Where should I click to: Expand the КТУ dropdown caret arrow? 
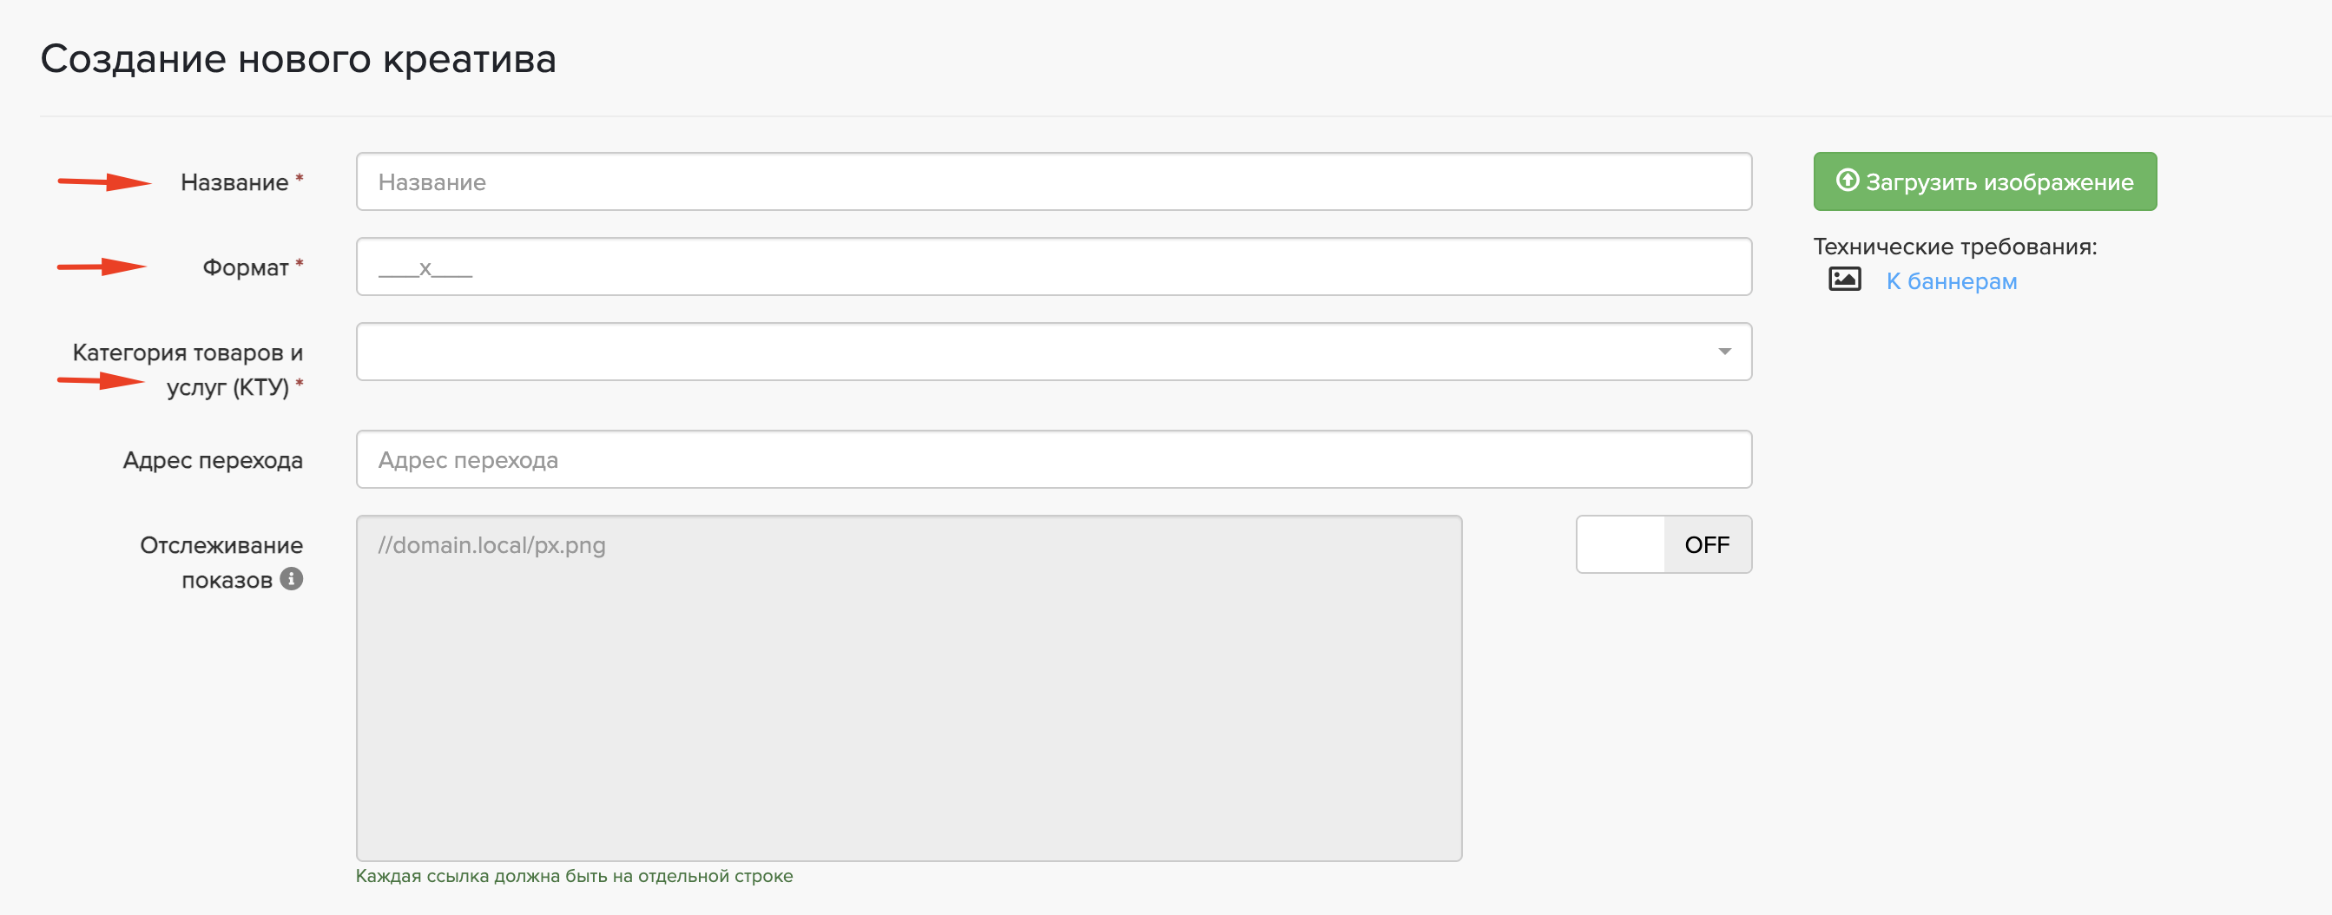[x=1723, y=352]
